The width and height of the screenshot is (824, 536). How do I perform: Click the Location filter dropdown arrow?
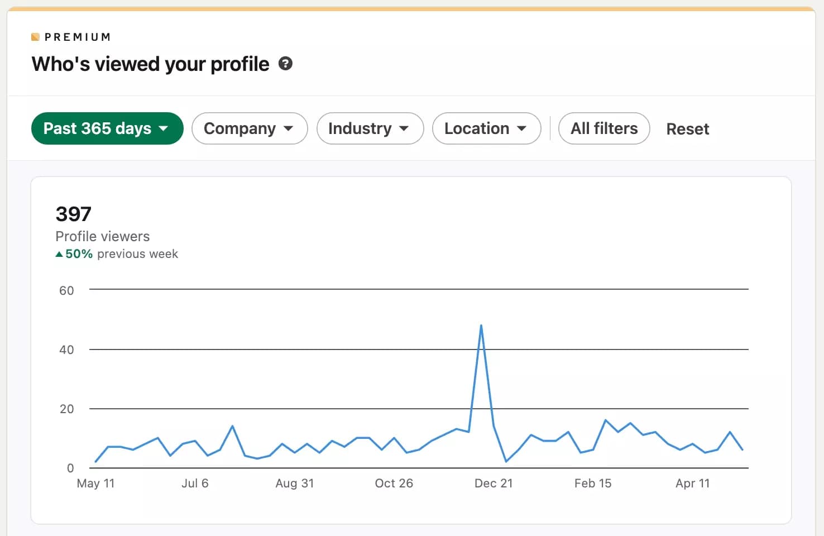point(521,128)
